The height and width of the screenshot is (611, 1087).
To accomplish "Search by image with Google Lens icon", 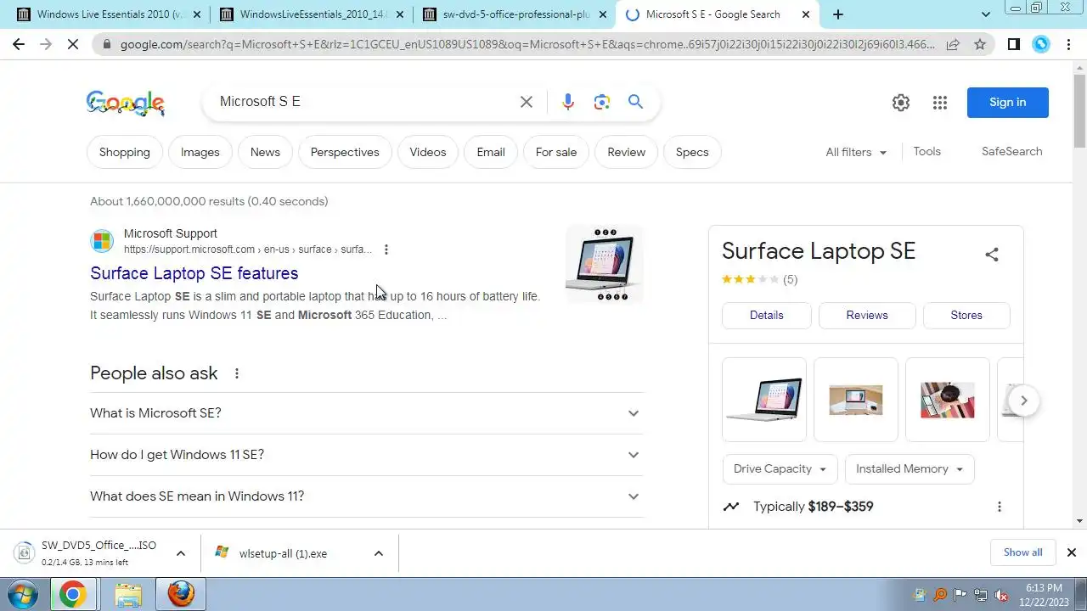I will click(x=602, y=102).
